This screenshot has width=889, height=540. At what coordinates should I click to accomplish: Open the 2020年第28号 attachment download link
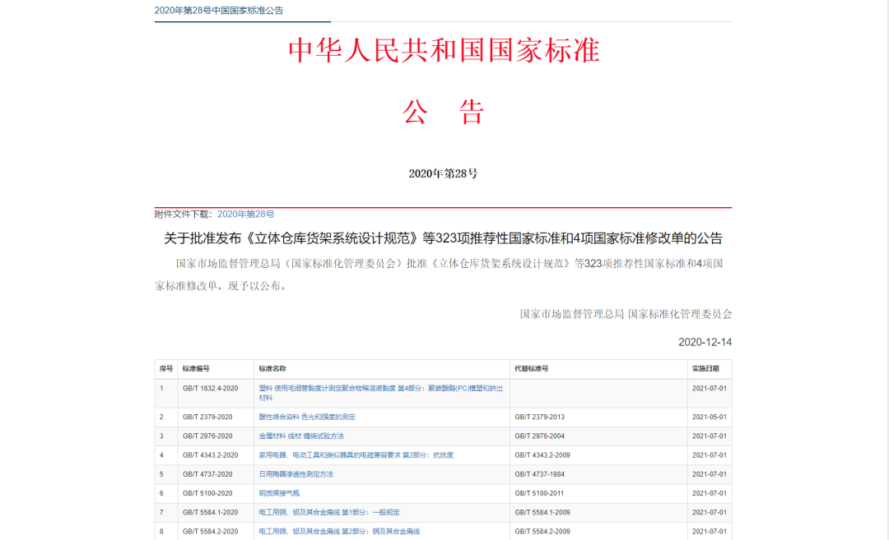(x=245, y=214)
